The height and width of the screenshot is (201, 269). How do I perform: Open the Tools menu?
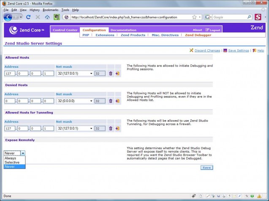[65, 10]
